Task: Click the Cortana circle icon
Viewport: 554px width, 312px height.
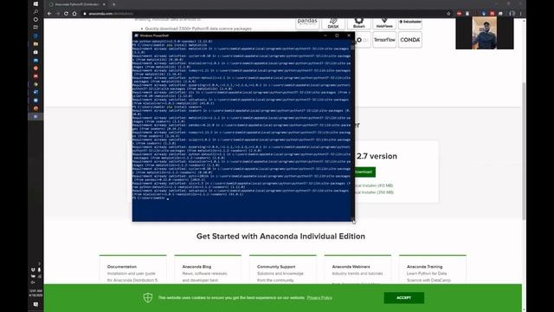Action: pos(35,19)
